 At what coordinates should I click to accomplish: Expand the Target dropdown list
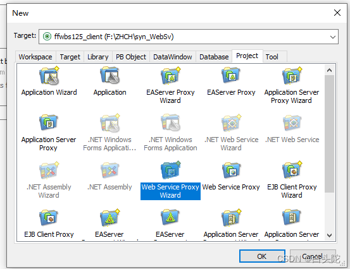point(332,37)
